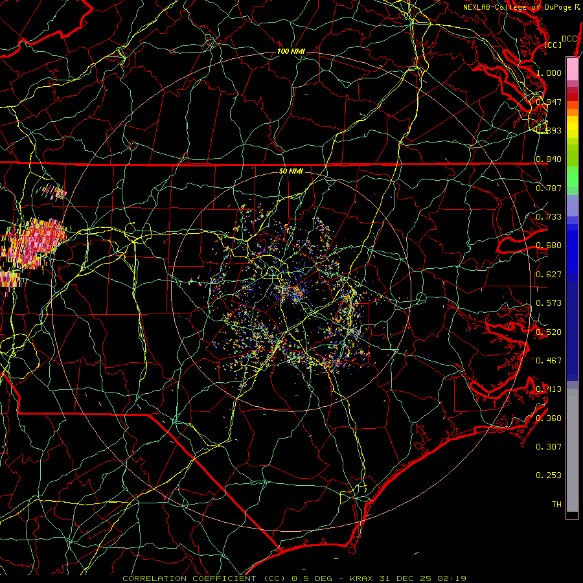Viewport: 583px width, 583px height.
Task: Click the 0.947 legend value
Action: pyautogui.click(x=549, y=102)
